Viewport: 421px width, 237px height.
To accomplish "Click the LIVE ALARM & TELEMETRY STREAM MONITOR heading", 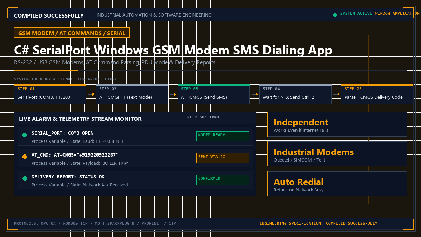I will (x=80, y=119).
